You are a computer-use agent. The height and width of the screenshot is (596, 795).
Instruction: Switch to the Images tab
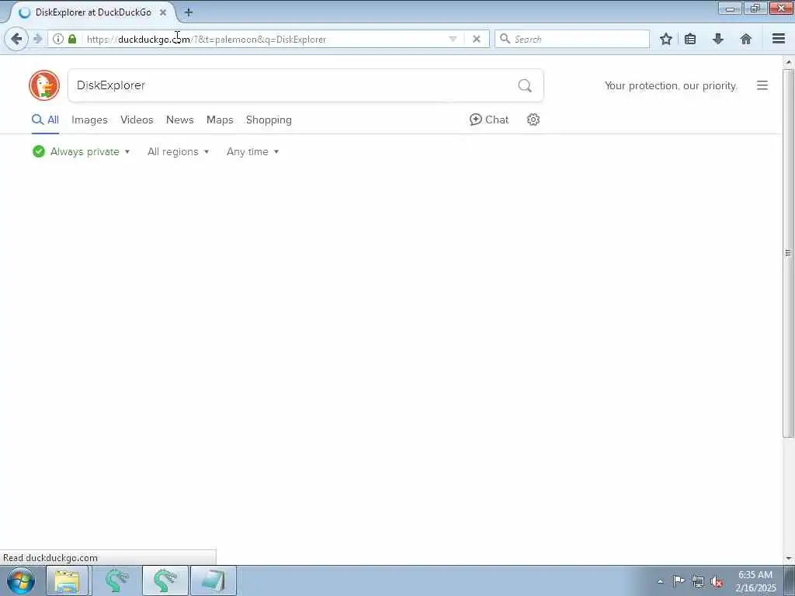click(x=89, y=120)
